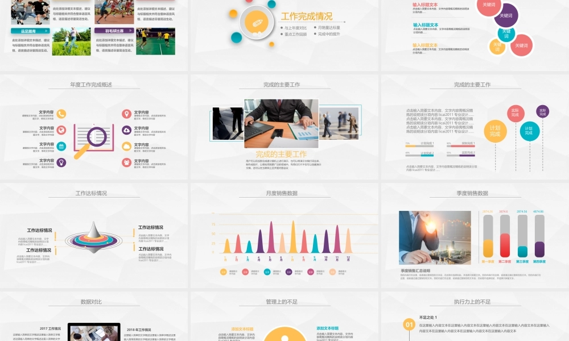Image resolution: width=569 pixels, height=341 pixels.
Task: Click the 月销量达标量 bullet
Action: [329, 27]
